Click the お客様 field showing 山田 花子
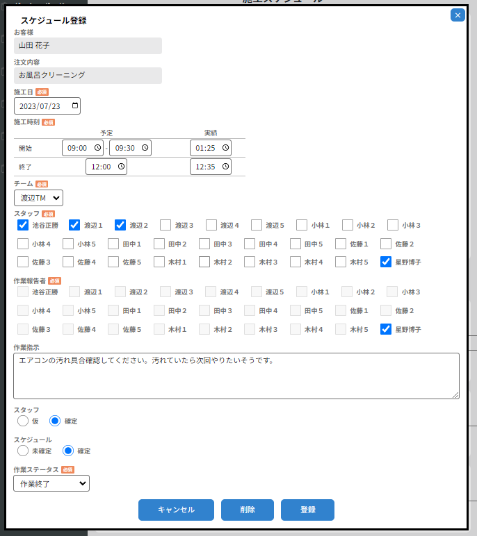Screen dimensions: 477x536 click(x=88, y=46)
